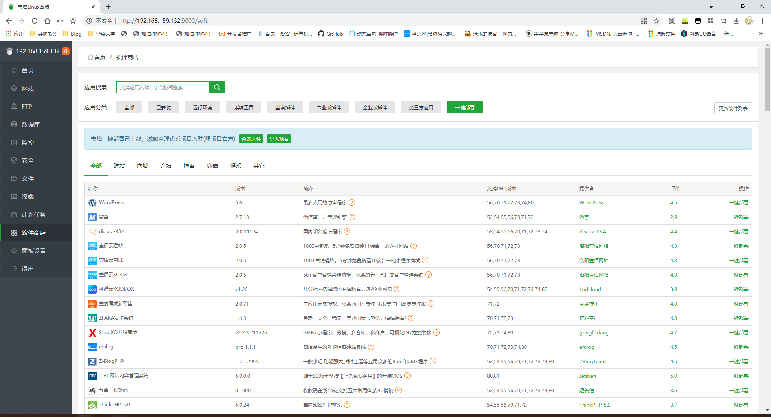Reload the page with browser refresh icon
The width and height of the screenshot is (771, 417).
tap(35, 21)
